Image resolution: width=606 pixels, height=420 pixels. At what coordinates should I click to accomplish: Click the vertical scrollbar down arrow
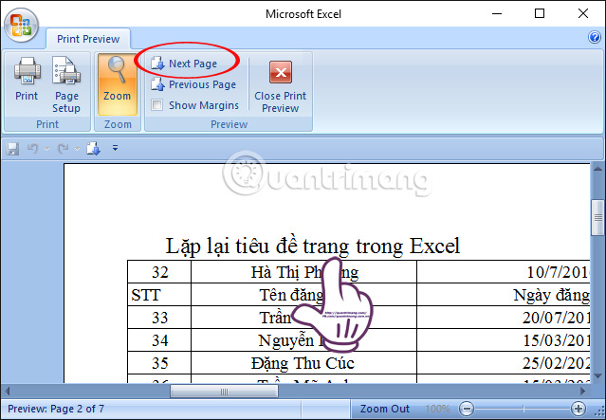click(597, 376)
